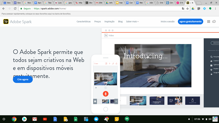
Task: Close the active Adobe Spark tab
Action: pos(192,3)
